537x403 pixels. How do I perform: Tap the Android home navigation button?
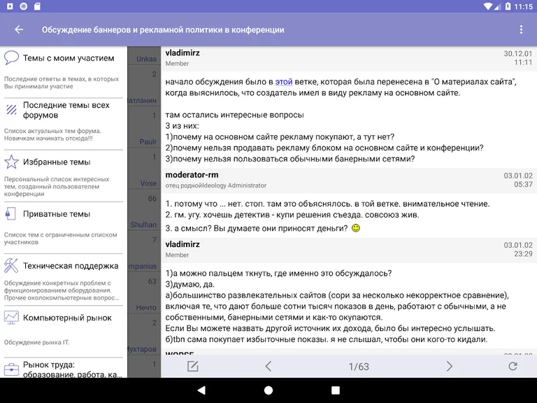point(268,390)
